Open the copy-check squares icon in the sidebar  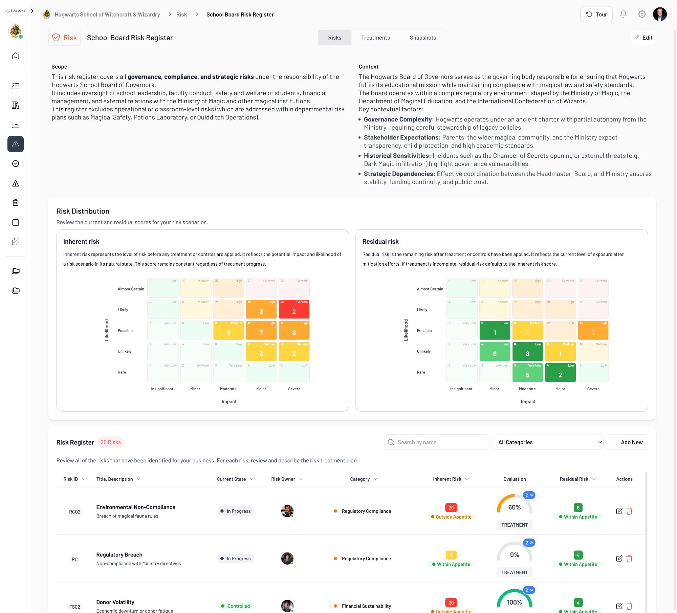[x=16, y=242]
